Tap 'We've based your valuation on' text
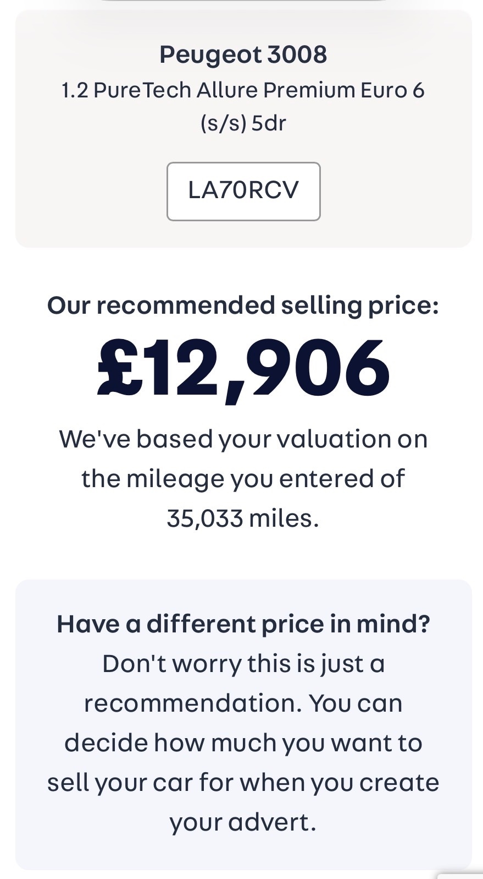 pyautogui.click(x=243, y=439)
